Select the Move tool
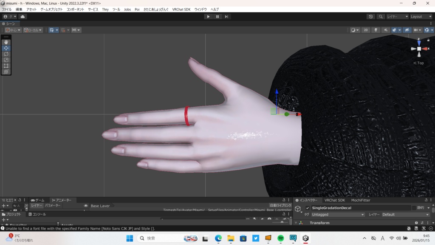 coord(6,48)
